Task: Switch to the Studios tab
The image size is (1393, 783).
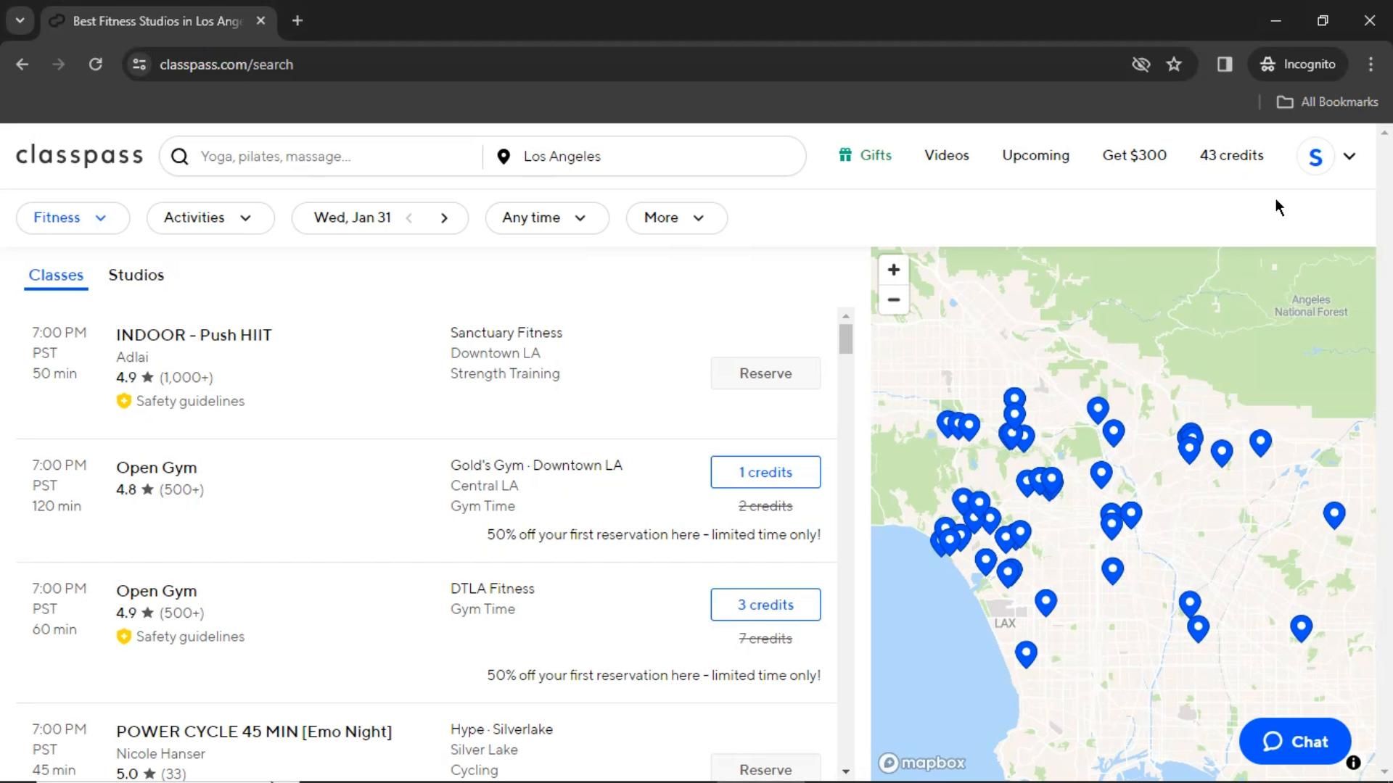Action: click(x=136, y=275)
